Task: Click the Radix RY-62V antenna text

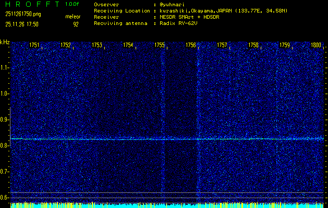Action: tap(178, 23)
